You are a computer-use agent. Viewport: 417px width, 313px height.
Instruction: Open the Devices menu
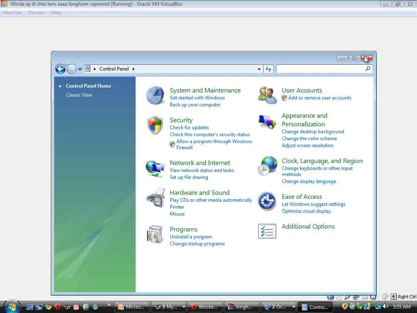tap(37, 13)
